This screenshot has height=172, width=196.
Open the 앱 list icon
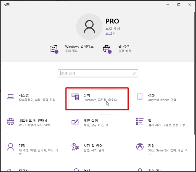point(140,121)
